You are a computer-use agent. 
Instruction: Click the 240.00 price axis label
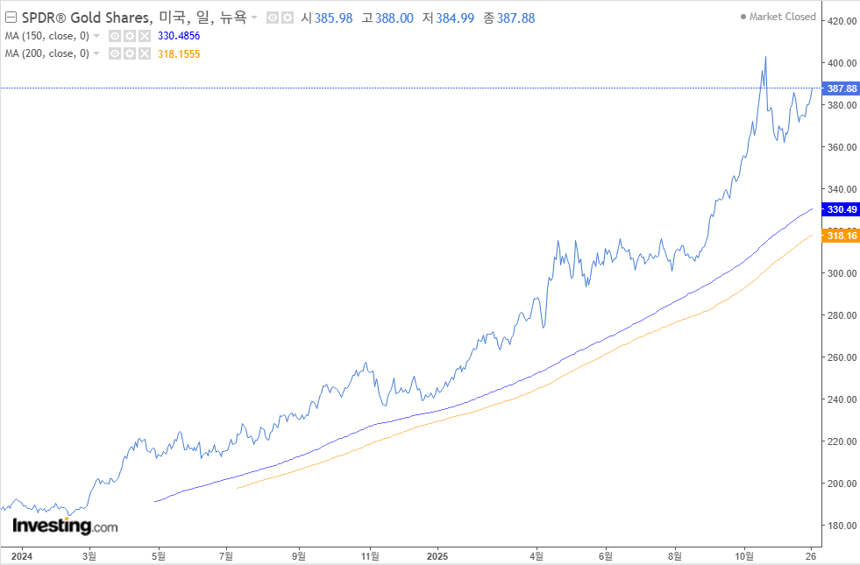pyautogui.click(x=842, y=399)
